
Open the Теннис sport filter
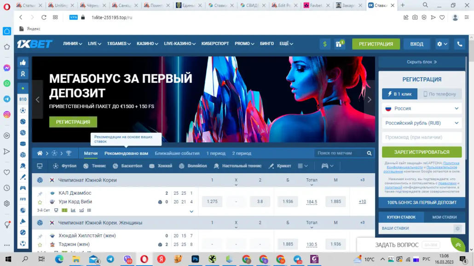click(x=87, y=166)
